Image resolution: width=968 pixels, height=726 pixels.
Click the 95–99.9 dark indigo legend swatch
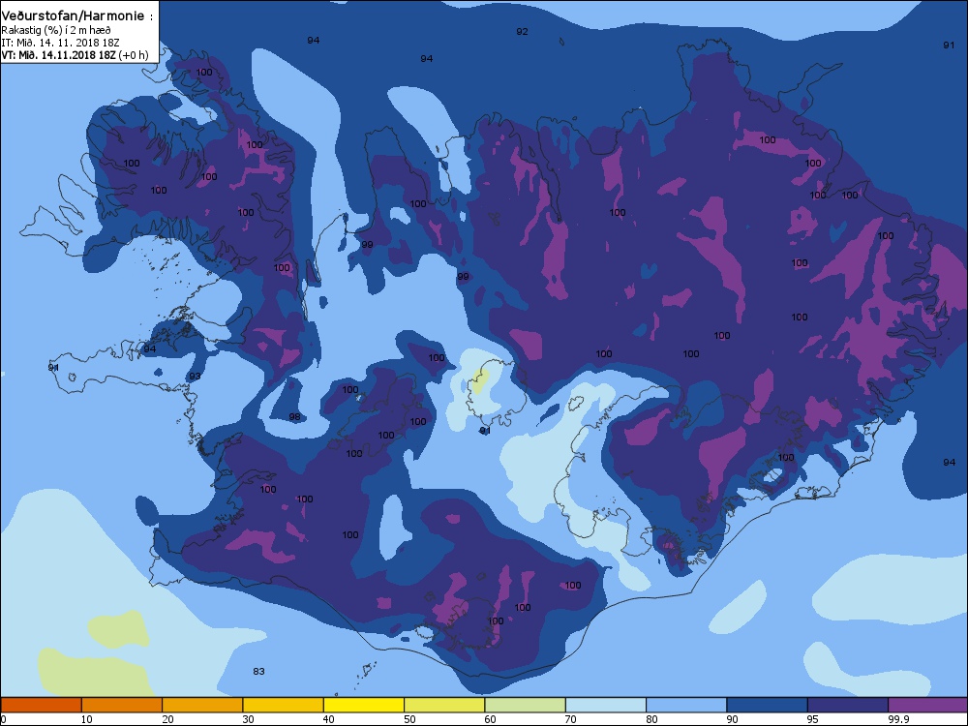click(x=848, y=705)
